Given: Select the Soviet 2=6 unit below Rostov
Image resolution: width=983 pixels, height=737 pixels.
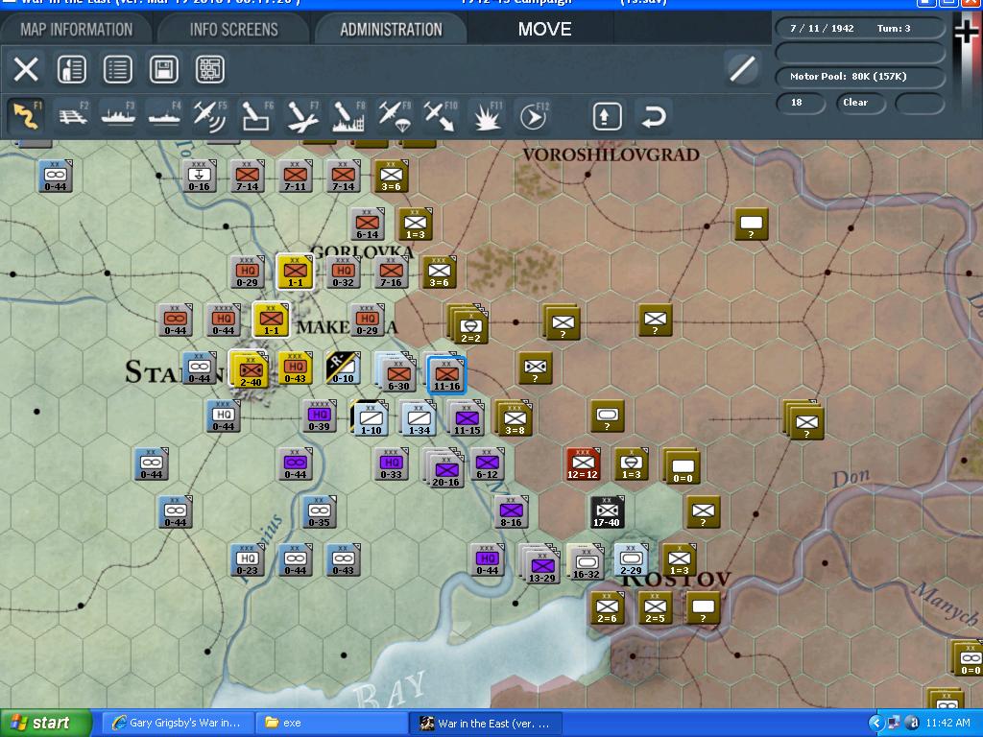Looking at the screenshot, I should (607, 607).
